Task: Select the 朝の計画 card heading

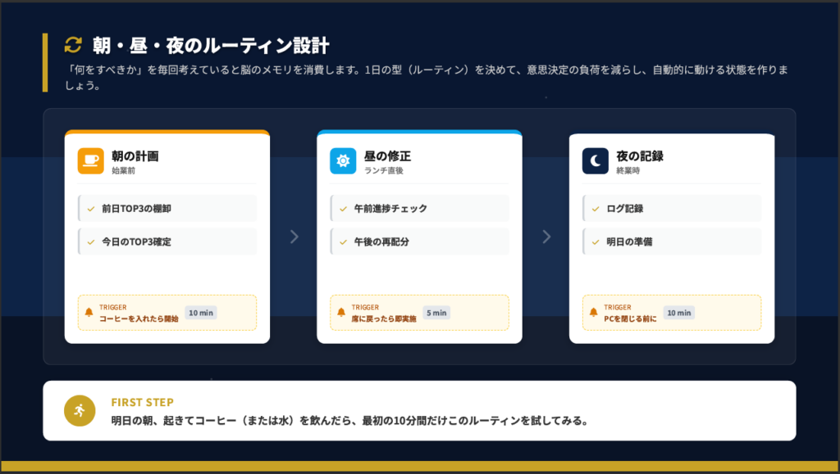Action: pos(135,156)
